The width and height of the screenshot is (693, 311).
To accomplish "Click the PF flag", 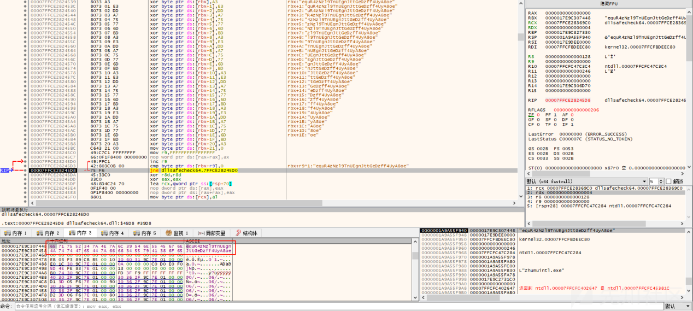I will point(550,115).
